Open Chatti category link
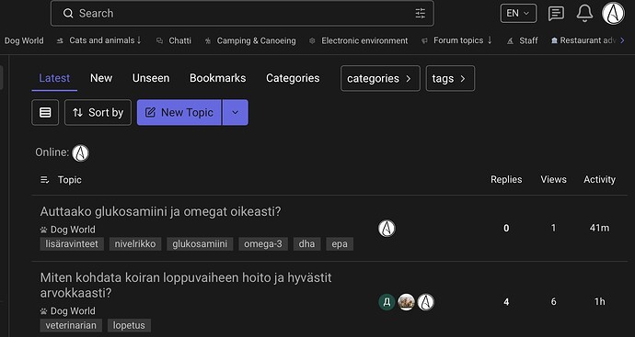 point(179,40)
